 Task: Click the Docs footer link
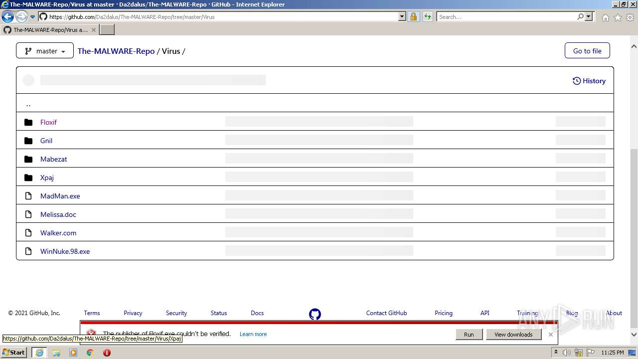[257, 313]
